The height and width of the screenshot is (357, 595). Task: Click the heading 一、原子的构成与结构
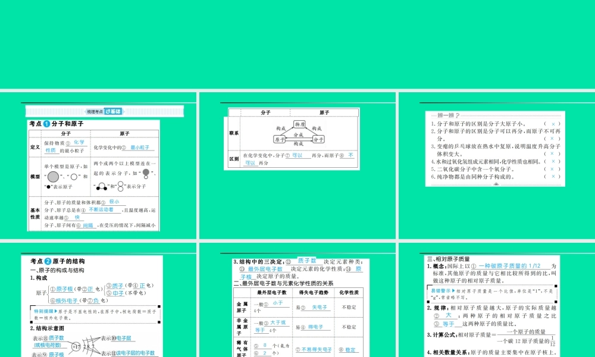tap(57, 271)
